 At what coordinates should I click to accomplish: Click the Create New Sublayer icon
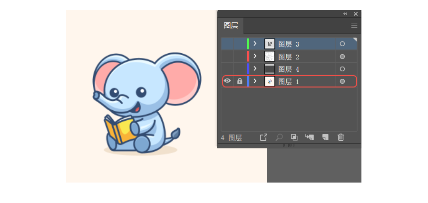click(310, 137)
